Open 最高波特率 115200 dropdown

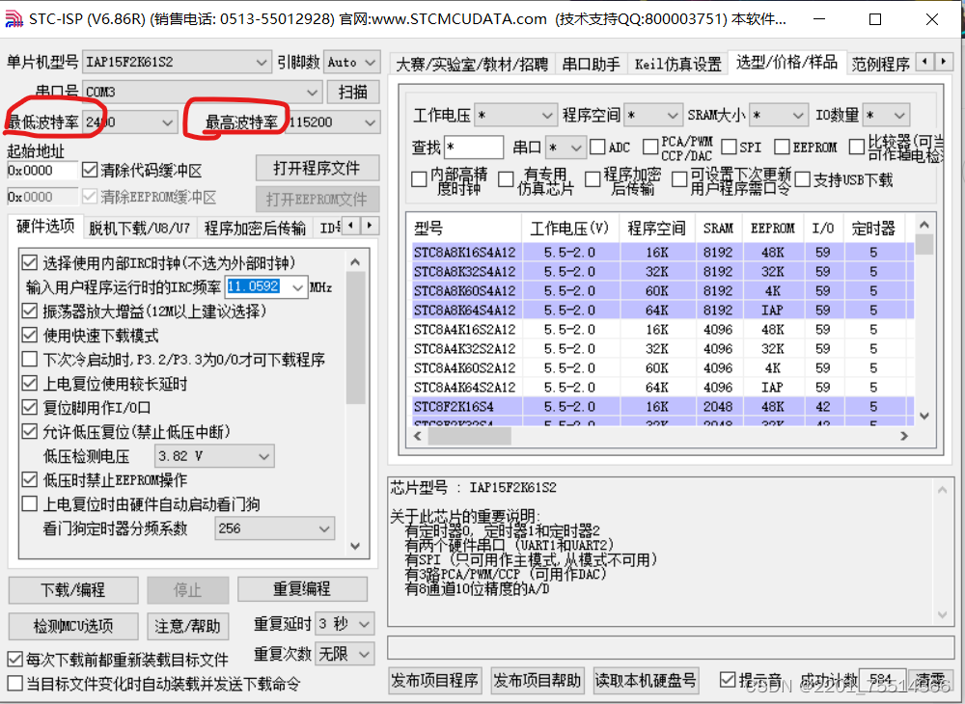pyautogui.click(x=332, y=122)
